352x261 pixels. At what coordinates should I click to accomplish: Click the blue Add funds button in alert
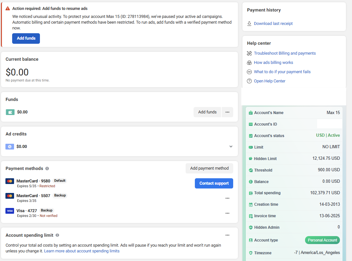[x=26, y=38]
